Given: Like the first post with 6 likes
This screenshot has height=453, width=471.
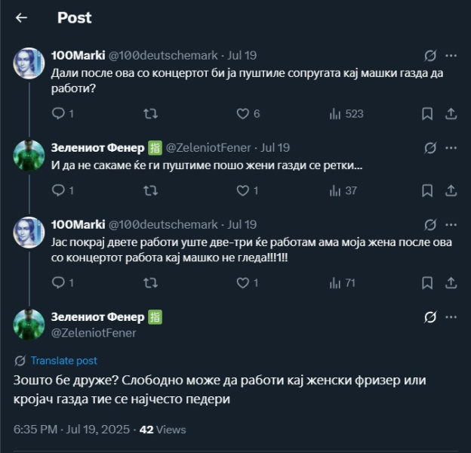Looking at the screenshot, I should pyautogui.click(x=243, y=113).
